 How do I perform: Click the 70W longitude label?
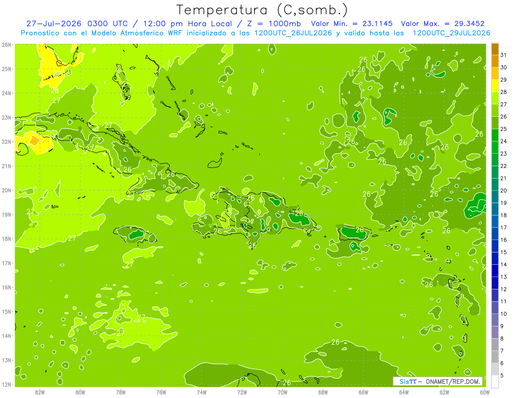pos(282,392)
